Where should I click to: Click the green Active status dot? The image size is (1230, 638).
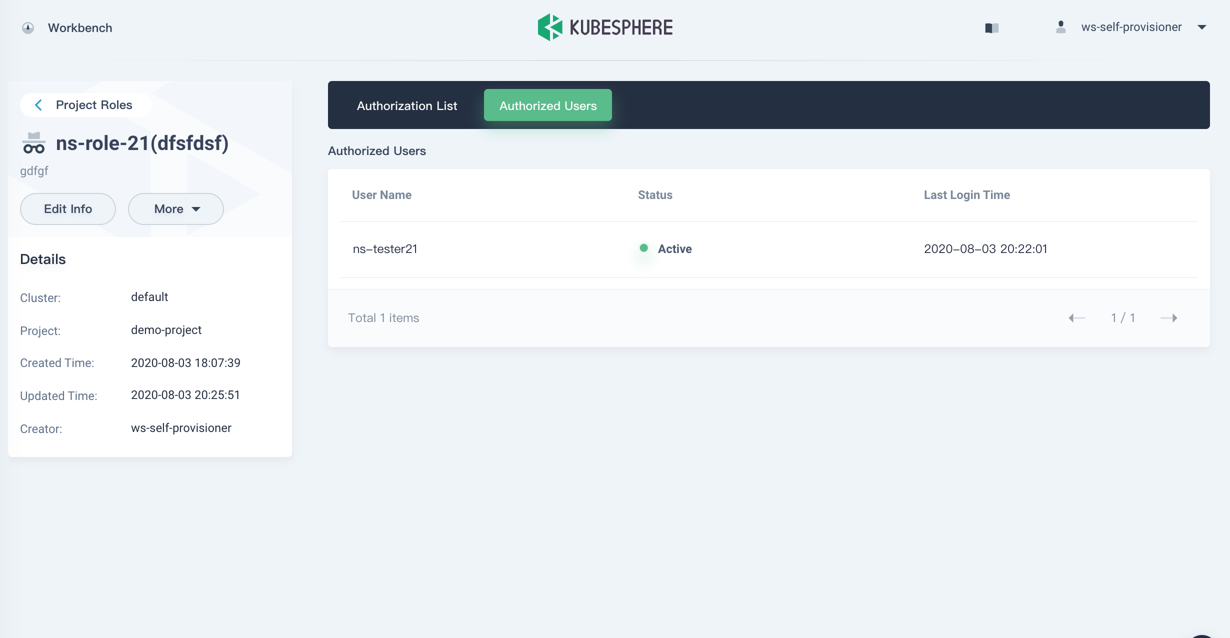click(644, 248)
